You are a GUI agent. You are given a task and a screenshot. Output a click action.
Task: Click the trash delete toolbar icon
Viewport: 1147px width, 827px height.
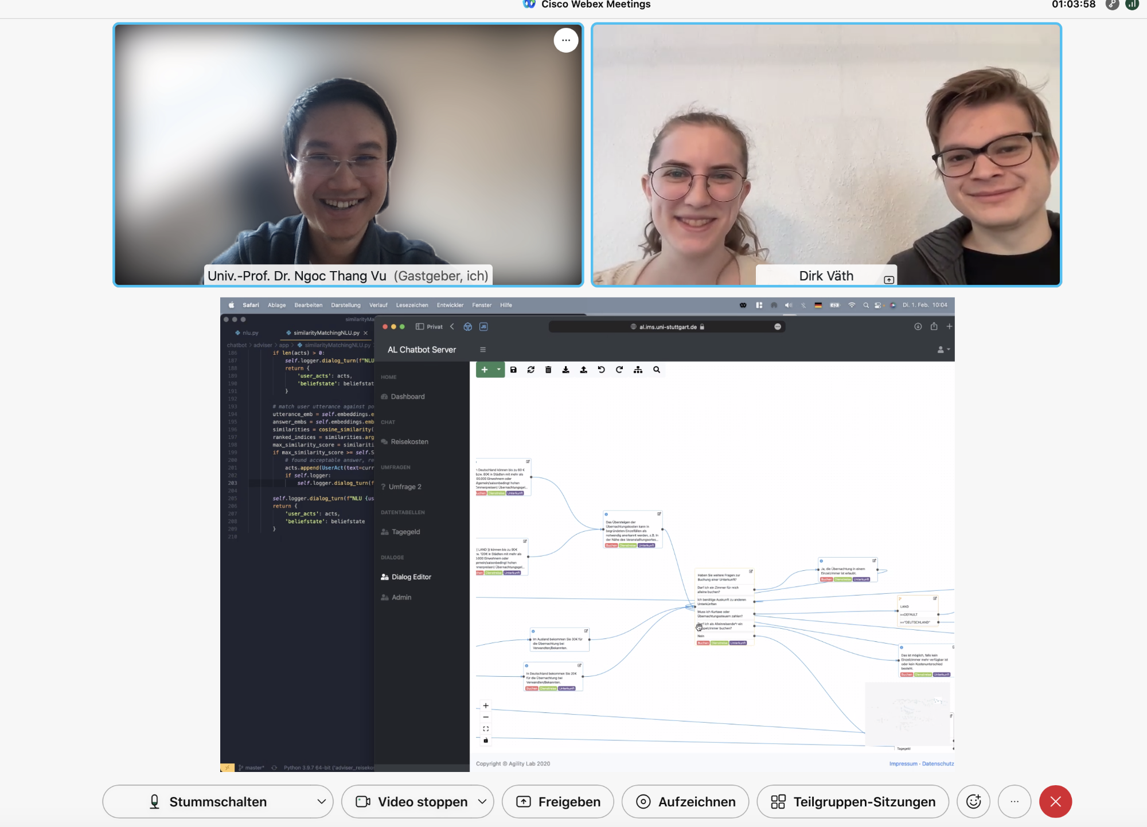548,370
